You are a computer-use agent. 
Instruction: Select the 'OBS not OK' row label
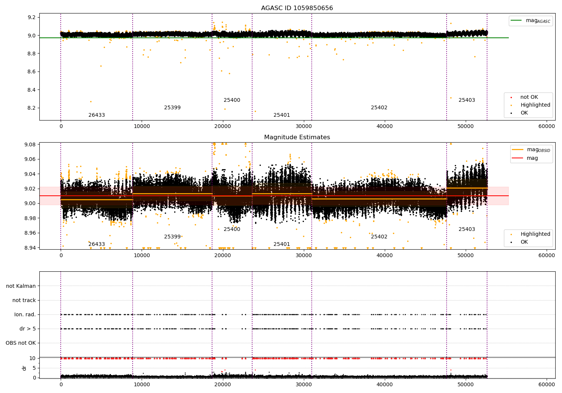pyautogui.click(x=21, y=343)
